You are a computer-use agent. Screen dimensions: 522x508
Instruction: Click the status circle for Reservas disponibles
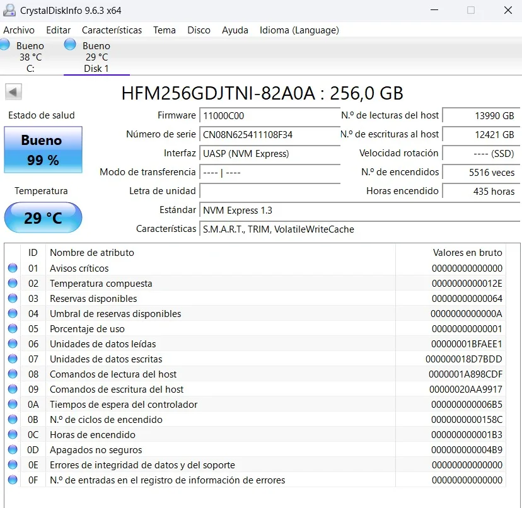[13, 298]
